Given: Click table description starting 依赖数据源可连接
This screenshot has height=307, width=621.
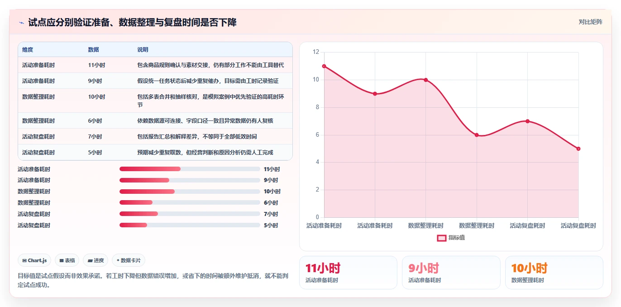Looking at the screenshot, I should pyautogui.click(x=205, y=121).
